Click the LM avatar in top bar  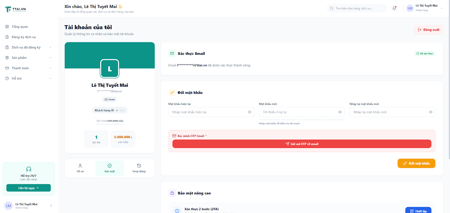point(410,8)
